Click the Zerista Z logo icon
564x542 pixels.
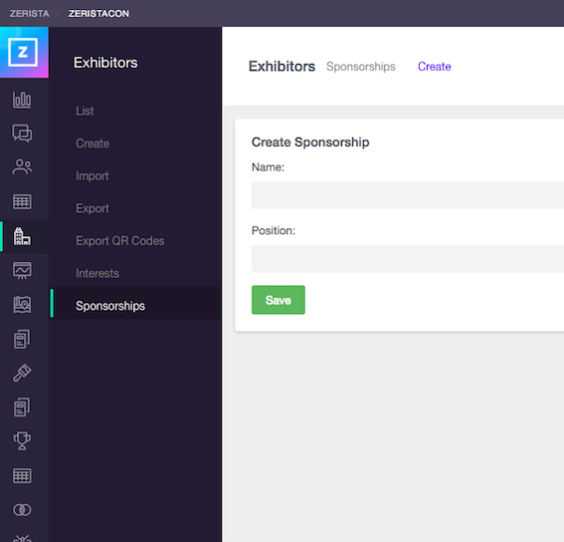[23, 52]
